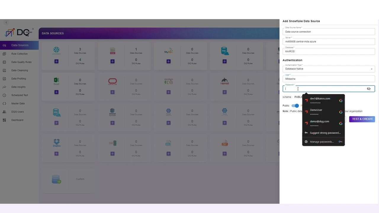Viewport: 379px width, 213px height.
Task: Click the 'Custom' label on the card
Action: point(80,179)
